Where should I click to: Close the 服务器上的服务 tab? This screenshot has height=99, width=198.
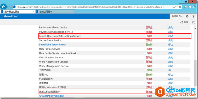(x=33, y=12)
